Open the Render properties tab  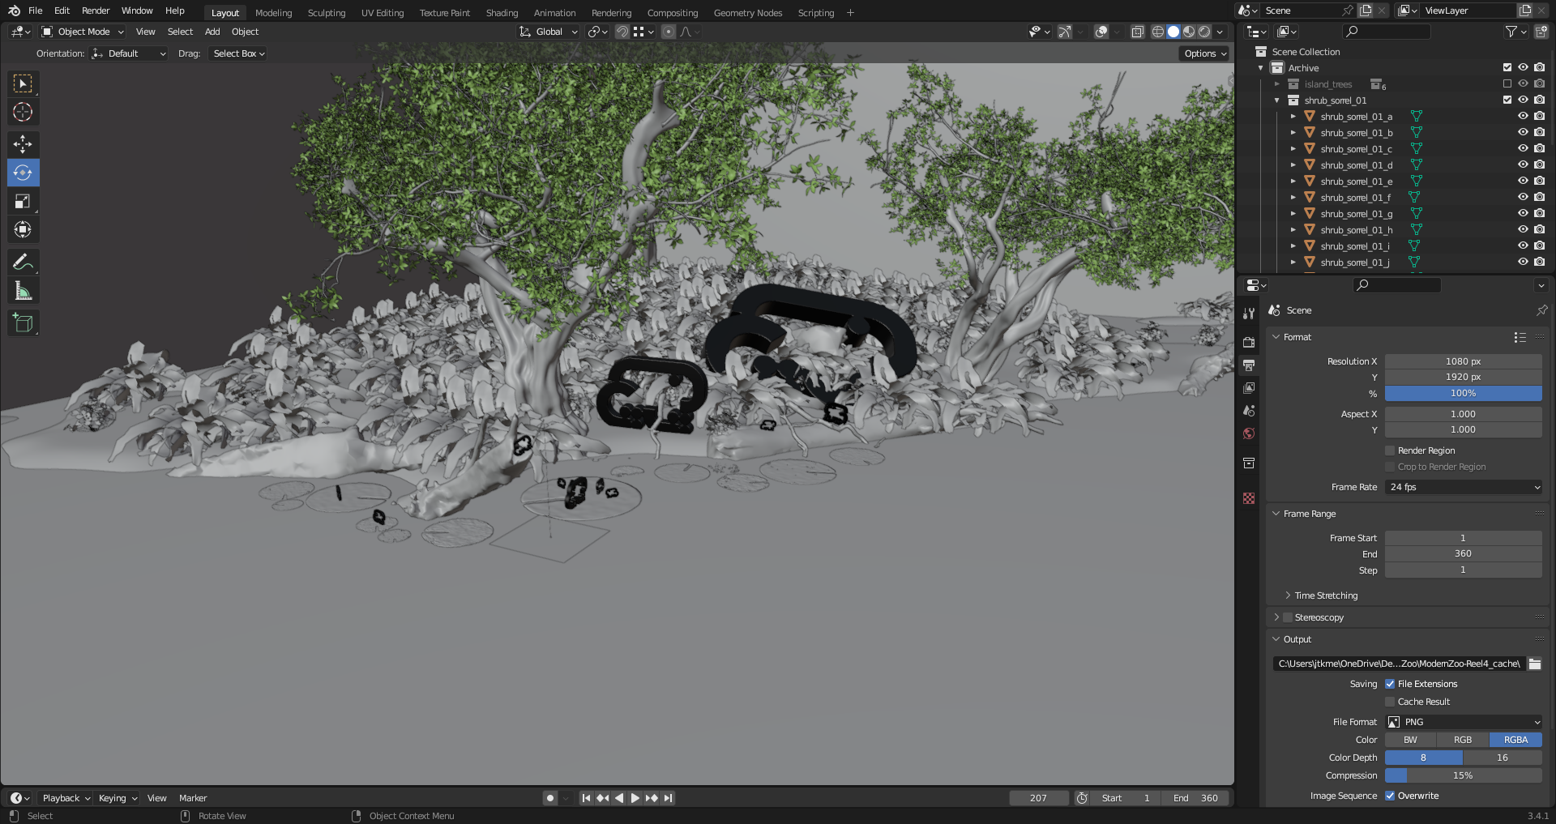point(1249,342)
